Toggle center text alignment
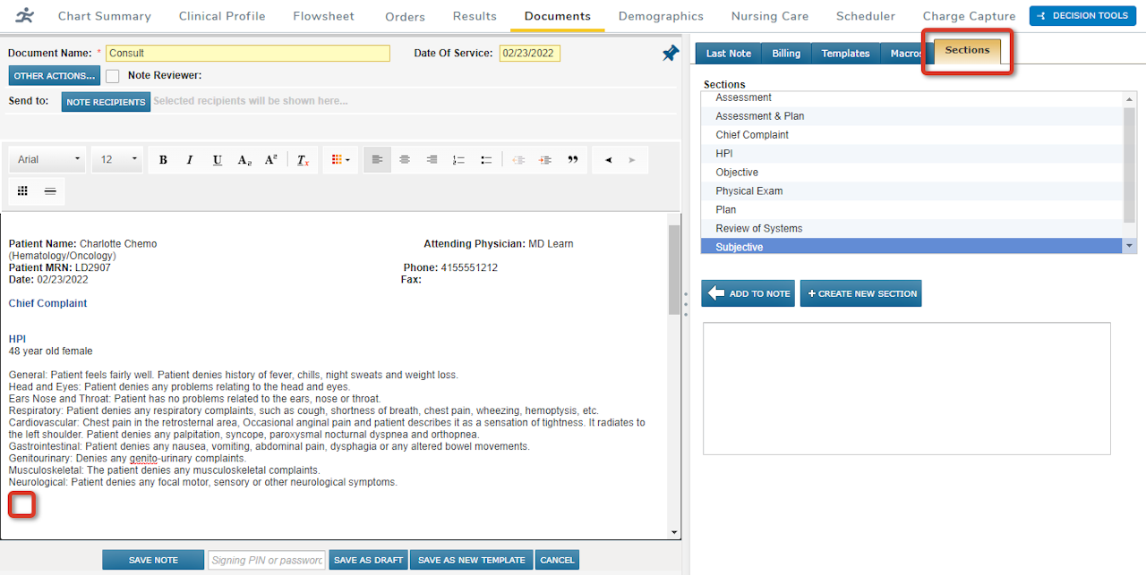This screenshot has width=1146, height=575. click(x=404, y=159)
